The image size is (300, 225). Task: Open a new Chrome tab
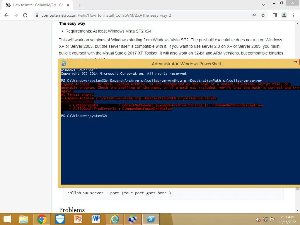79,5
